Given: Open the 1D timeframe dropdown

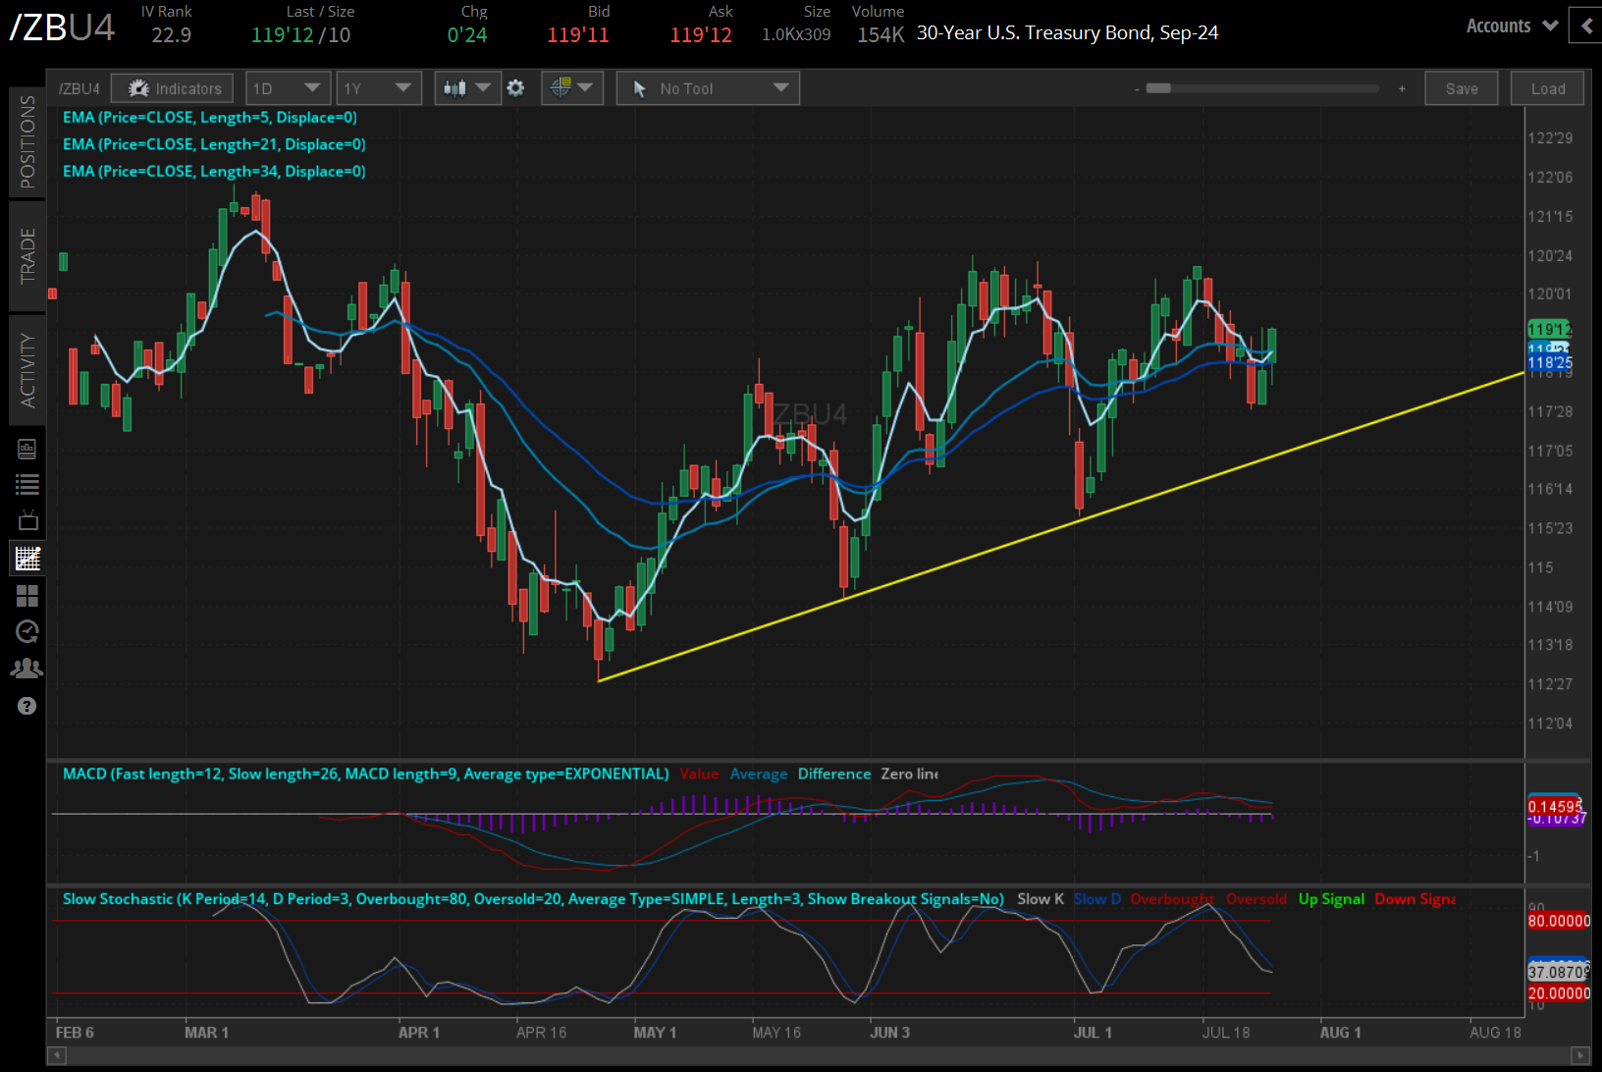Looking at the screenshot, I should coord(287,87).
